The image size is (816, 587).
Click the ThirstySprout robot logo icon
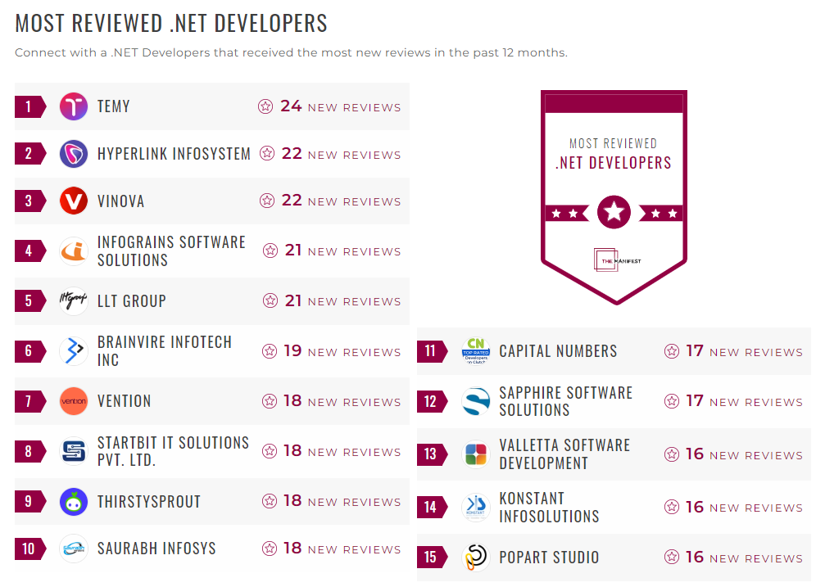pos(74,502)
